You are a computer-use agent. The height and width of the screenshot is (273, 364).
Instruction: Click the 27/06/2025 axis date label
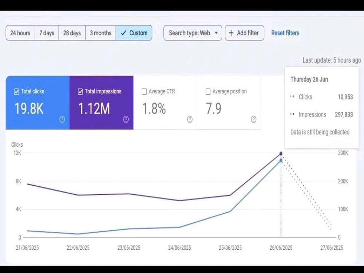click(332, 248)
